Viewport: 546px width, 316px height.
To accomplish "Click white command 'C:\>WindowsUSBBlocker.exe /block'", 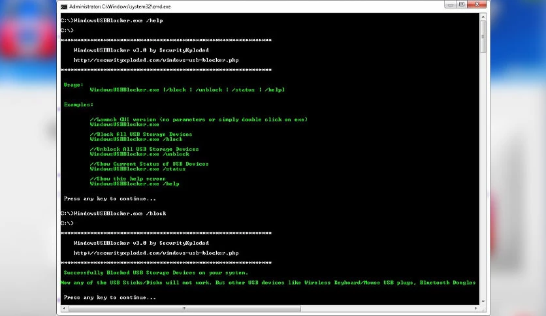I will pyautogui.click(x=113, y=213).
